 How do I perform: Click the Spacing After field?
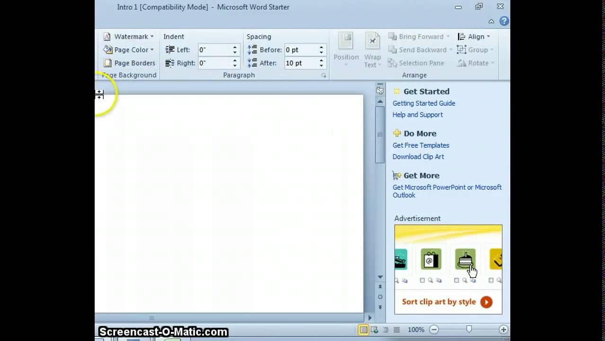(x=301, y=63)
